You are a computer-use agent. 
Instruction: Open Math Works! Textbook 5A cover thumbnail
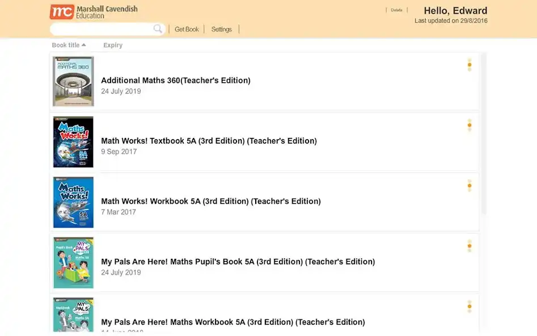[73, 141]
